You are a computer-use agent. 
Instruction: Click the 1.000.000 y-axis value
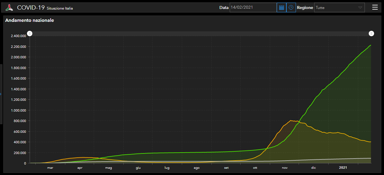(18, 110)
